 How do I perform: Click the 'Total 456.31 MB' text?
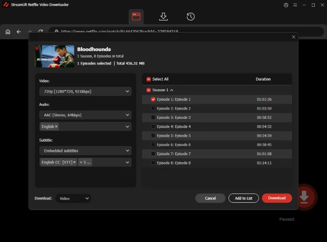tap(131, 64)
